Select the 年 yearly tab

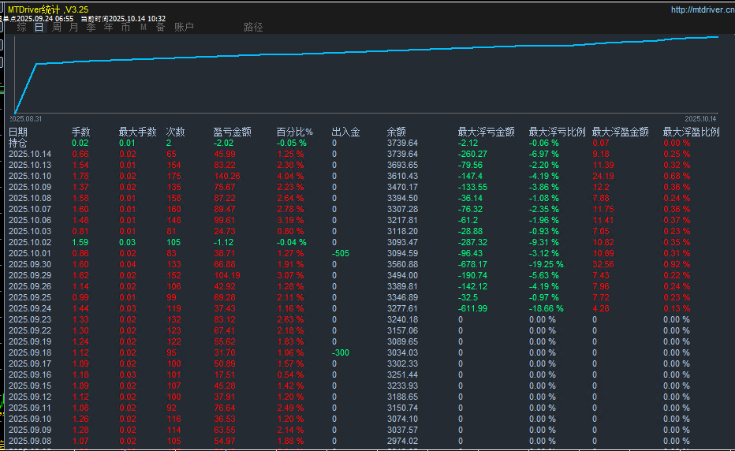click(108, 27)
